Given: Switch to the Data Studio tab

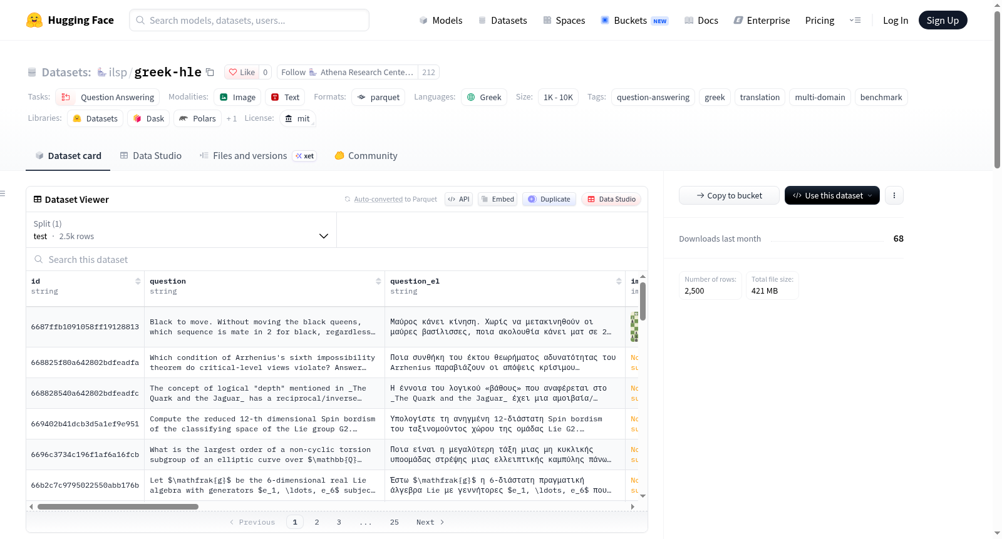Looking at the screenshot, I should tap(151, 155).
